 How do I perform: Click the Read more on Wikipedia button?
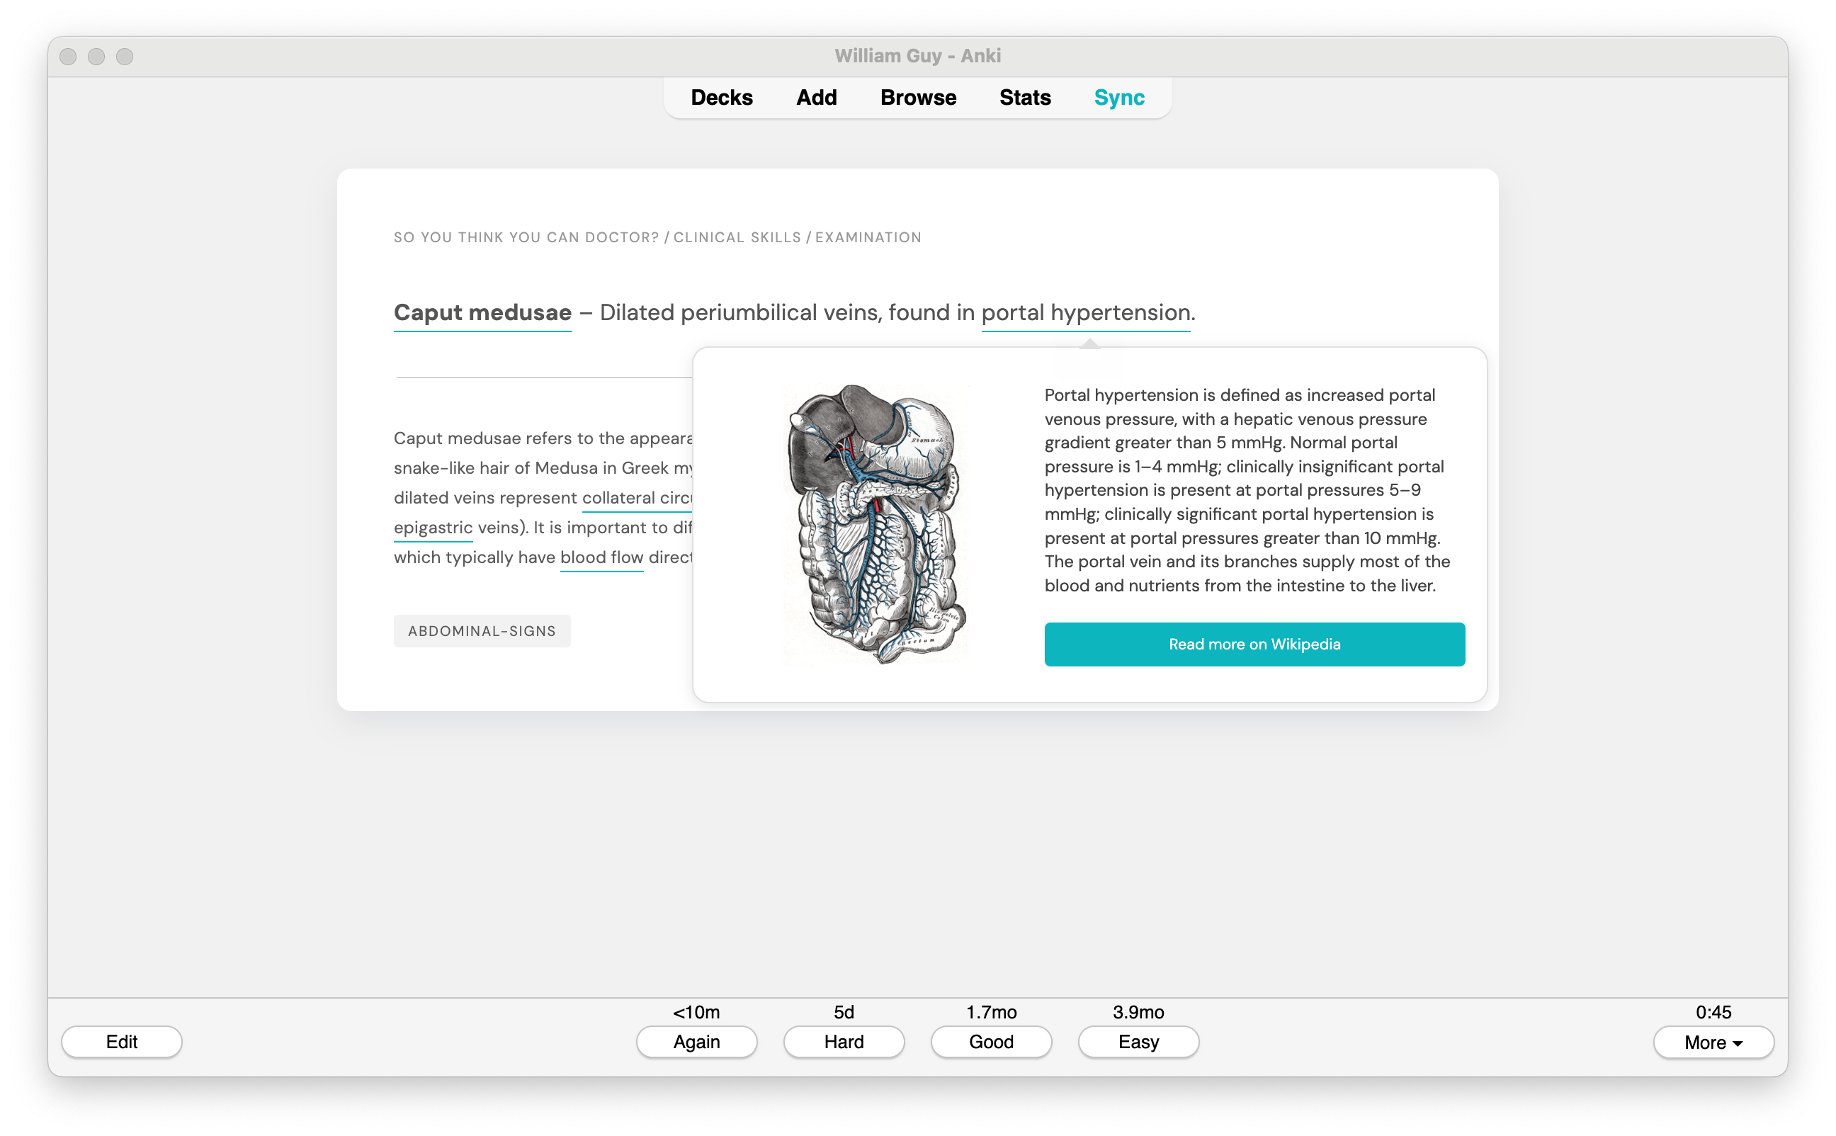tap(1254, 644)
